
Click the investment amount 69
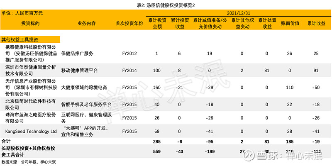tap(157, 132)
